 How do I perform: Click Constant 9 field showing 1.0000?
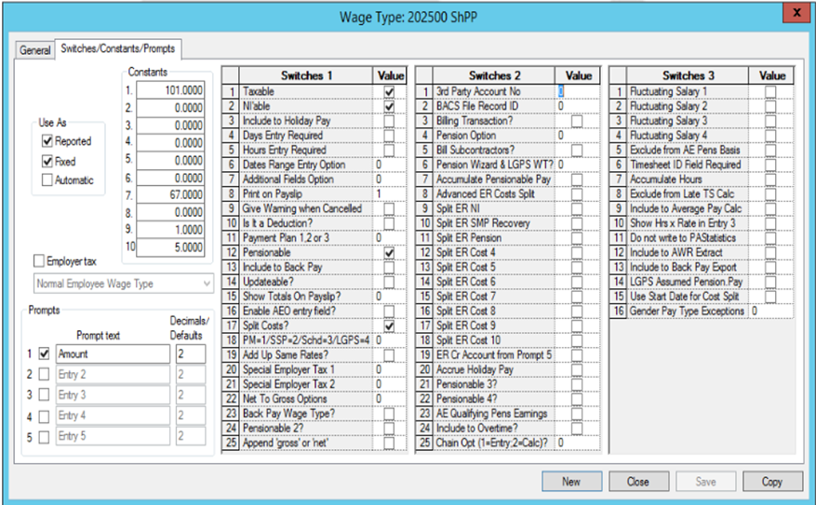click(170, 230)
